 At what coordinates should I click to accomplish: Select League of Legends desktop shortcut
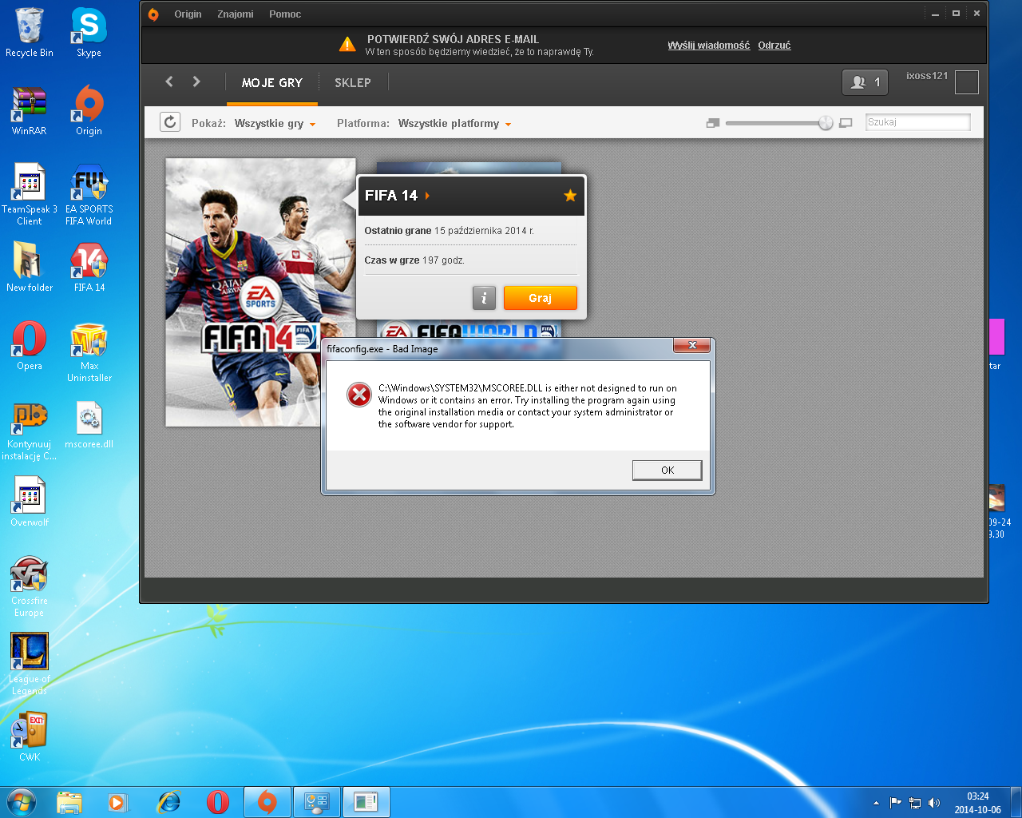click(30, 665)
